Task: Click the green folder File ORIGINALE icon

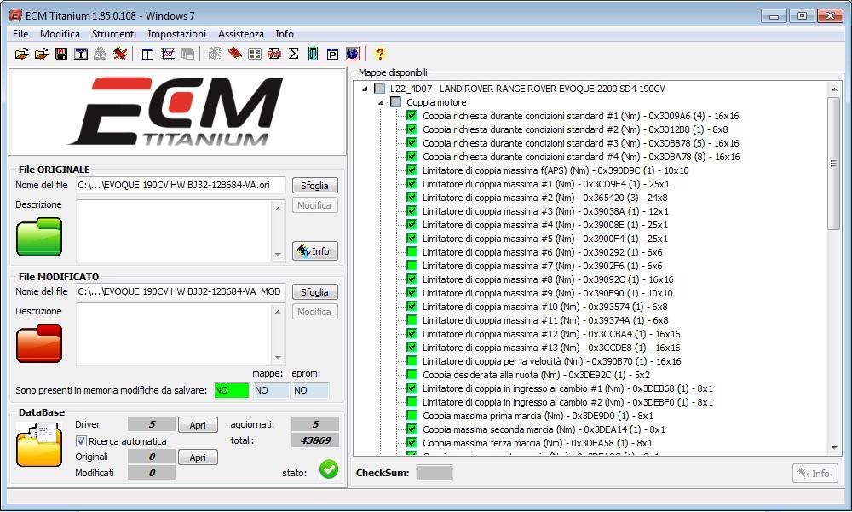Action: [39, 237]
